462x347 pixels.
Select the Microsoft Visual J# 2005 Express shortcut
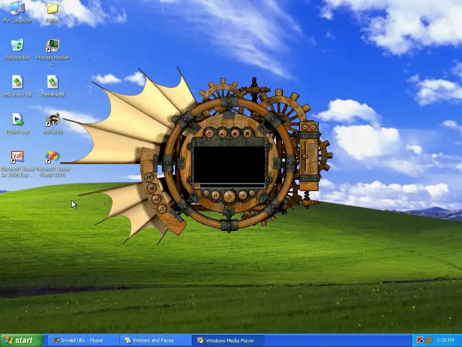[18, 164]
